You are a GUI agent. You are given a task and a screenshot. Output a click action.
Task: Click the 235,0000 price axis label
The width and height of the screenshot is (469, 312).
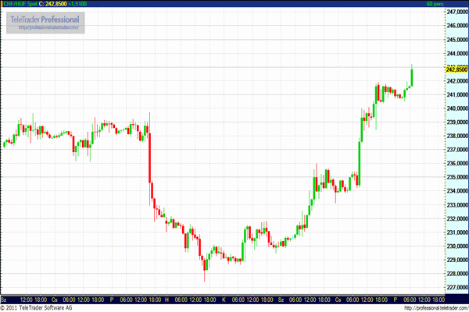[457, 177]
